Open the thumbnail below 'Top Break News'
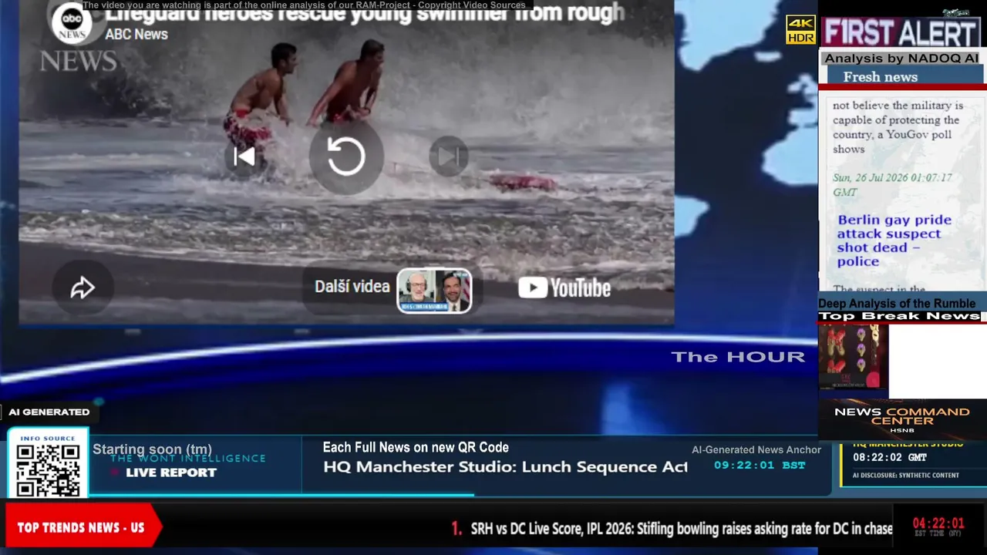Viewport: 987px width, 555px height. pos(853,356)
